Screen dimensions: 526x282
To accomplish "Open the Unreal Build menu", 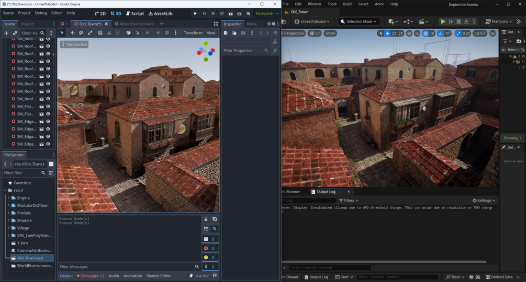I will (347, 4).
